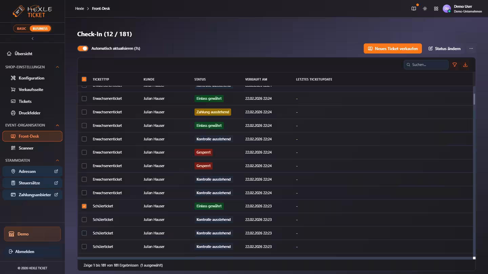The image size is (488, 274).
Task: Collapse the sidebar with chevron arrow
Action: pyautogui.click(x=33, y=39)
